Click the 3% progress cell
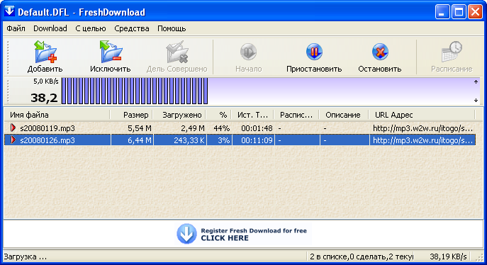487x265 pixels. coord(223,140)
